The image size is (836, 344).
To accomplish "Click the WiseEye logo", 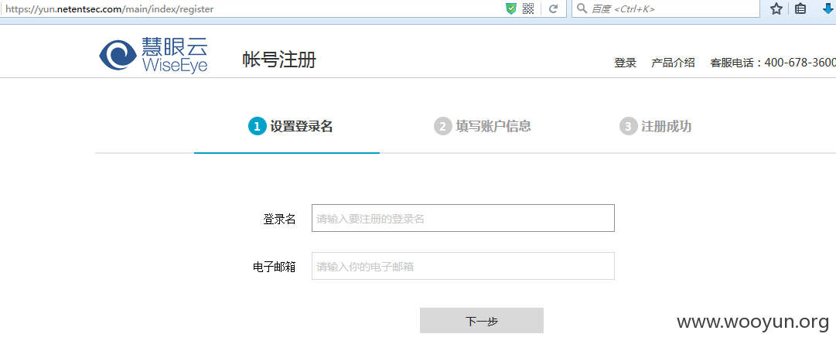I will pos(154,54).
